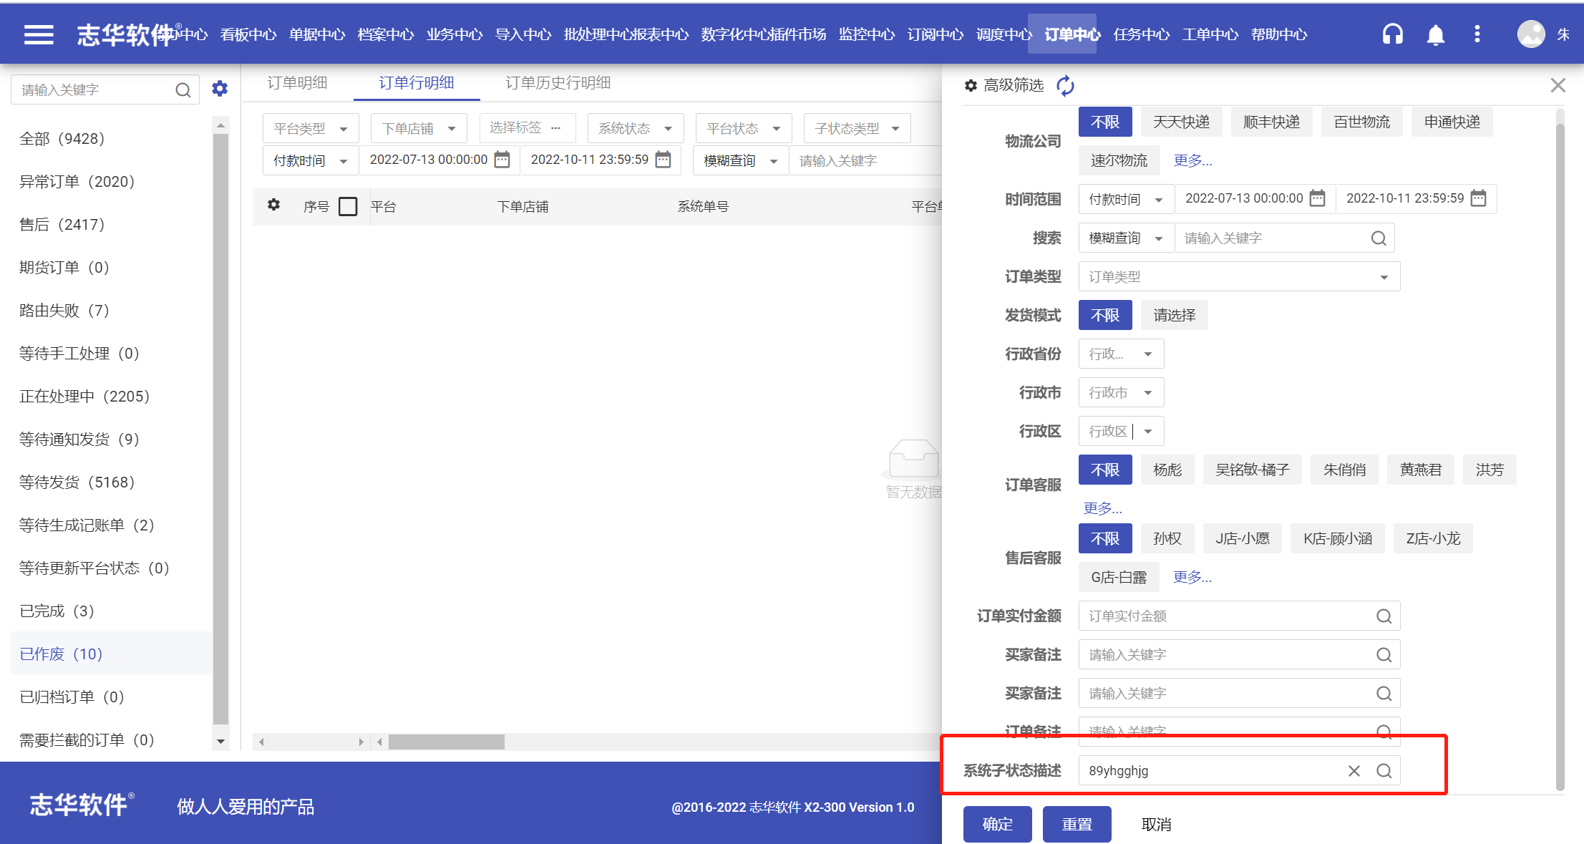The image size is (1584, 844).
Task: Switch to the 订单明细 tab
Action: [x=297, y=83]
